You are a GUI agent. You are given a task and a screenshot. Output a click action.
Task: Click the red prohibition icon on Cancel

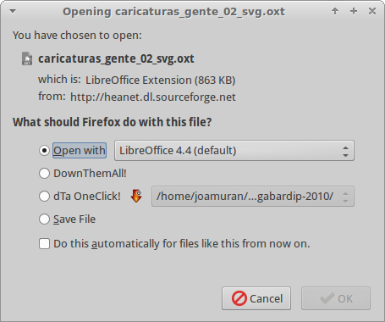click(x=239, y=298)
